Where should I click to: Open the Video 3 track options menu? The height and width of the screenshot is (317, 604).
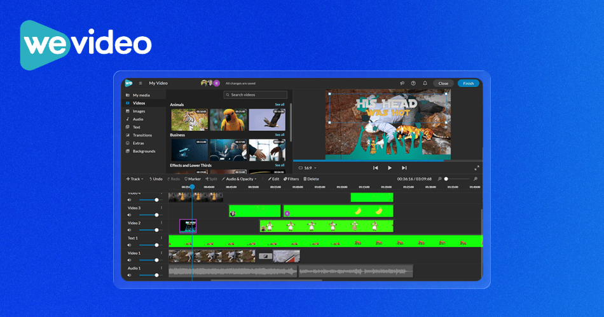click(x=161, y=208)
